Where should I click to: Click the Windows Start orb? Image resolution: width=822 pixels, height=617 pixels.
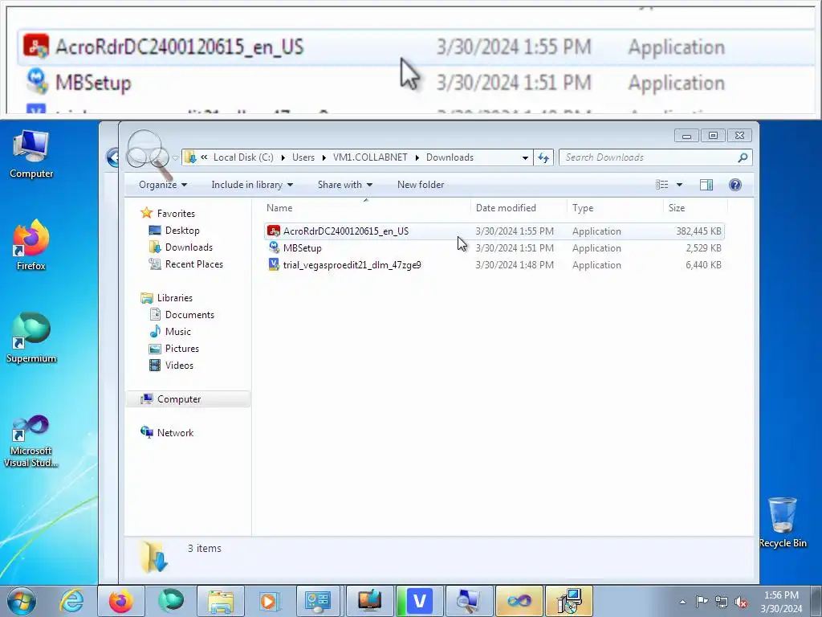[x=22, y=601]
